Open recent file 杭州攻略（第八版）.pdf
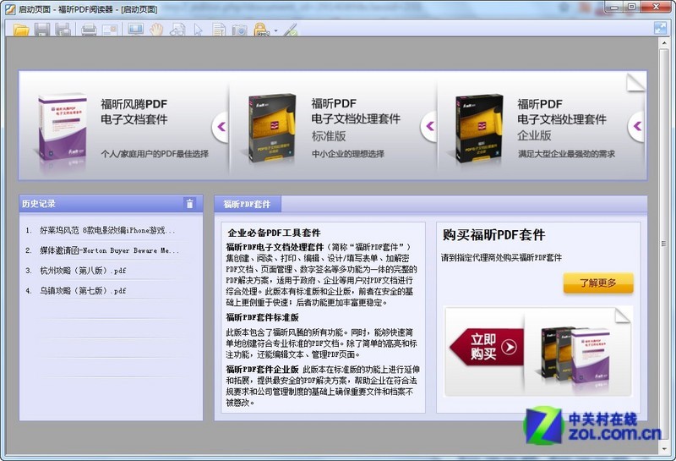This screenshot has height=461, width=676. [83, 271]
